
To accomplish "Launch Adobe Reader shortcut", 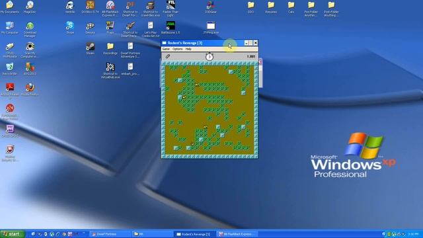I will click(10, 90).
